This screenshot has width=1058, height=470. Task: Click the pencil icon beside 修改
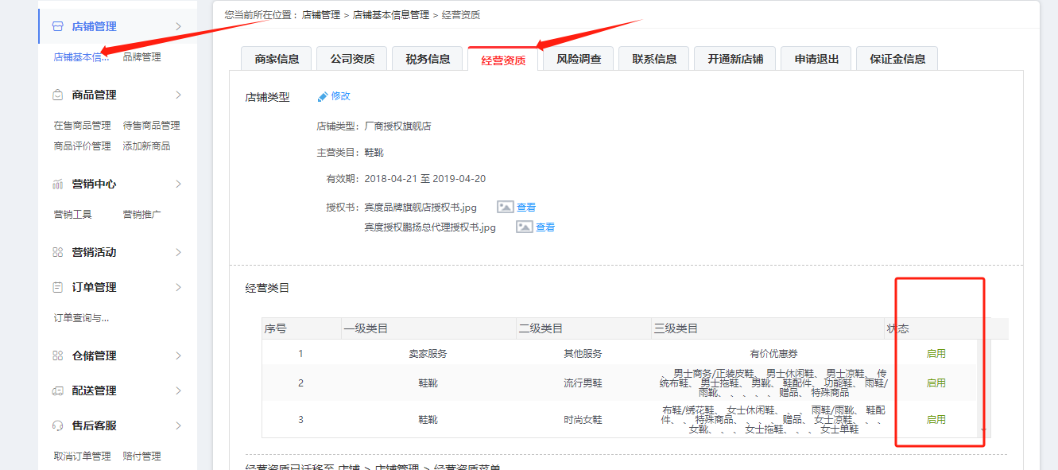(x=323, y=96)
